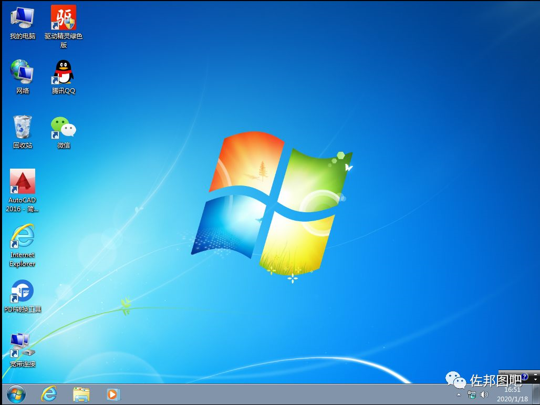Launch Windows Media Player from the taskbar
The width and height of the screenshot is (540, 405).
point(113,394)
